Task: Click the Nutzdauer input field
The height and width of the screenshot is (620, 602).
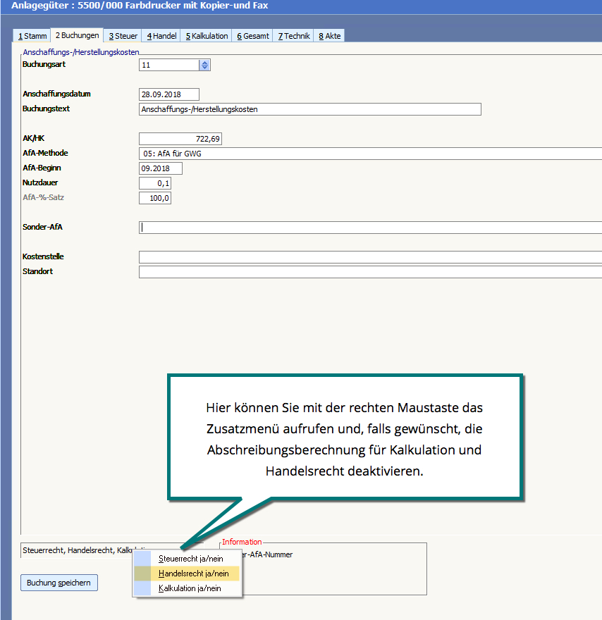Action: (x=155, y=183)
